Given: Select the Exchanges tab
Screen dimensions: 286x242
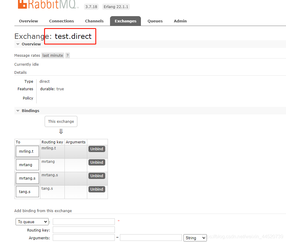Looking at the screenshot, I should click(126, 21).
